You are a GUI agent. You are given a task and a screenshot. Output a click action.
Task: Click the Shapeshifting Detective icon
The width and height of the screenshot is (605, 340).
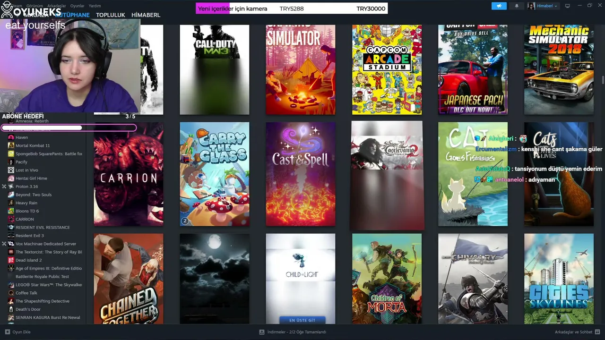tap(11, 301)
